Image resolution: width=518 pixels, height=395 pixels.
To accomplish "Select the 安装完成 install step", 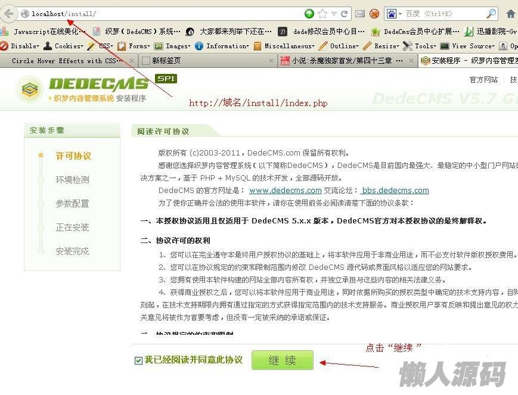I will point(72,251).
